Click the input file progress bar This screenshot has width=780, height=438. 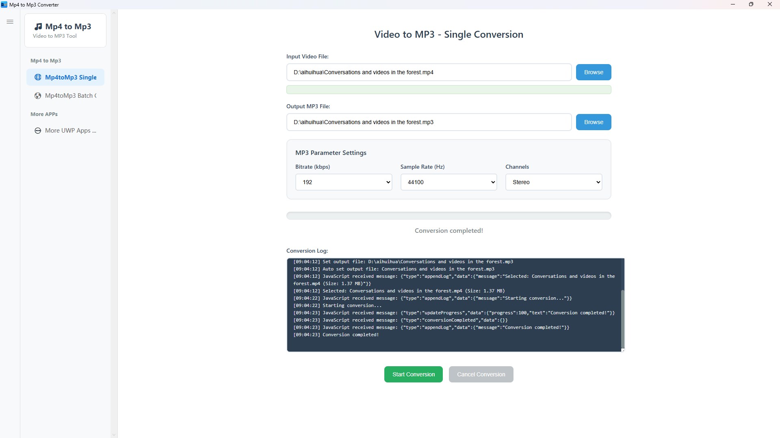tap(448, 89)
